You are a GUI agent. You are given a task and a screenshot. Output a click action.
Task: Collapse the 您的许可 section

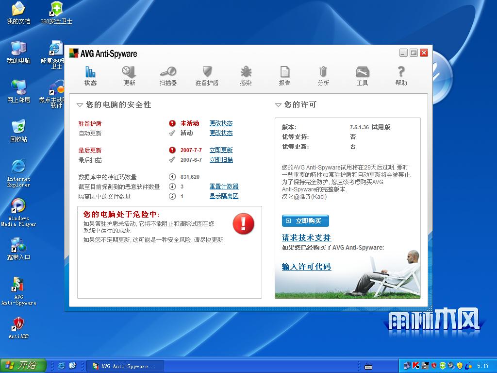point(278,105)
